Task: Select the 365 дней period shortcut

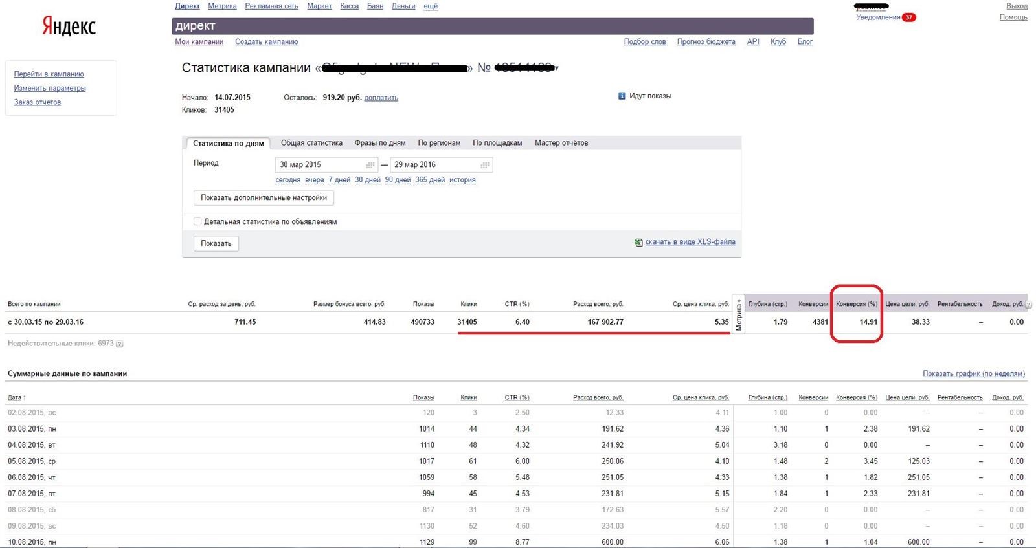Action: click(430, 180)
